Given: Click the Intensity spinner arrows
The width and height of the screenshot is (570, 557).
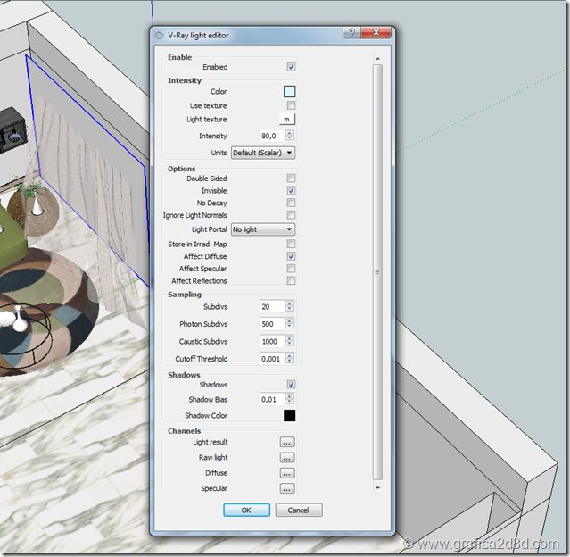Looking at the screenshot, I should pyautogui.click(x=289, y=136).
